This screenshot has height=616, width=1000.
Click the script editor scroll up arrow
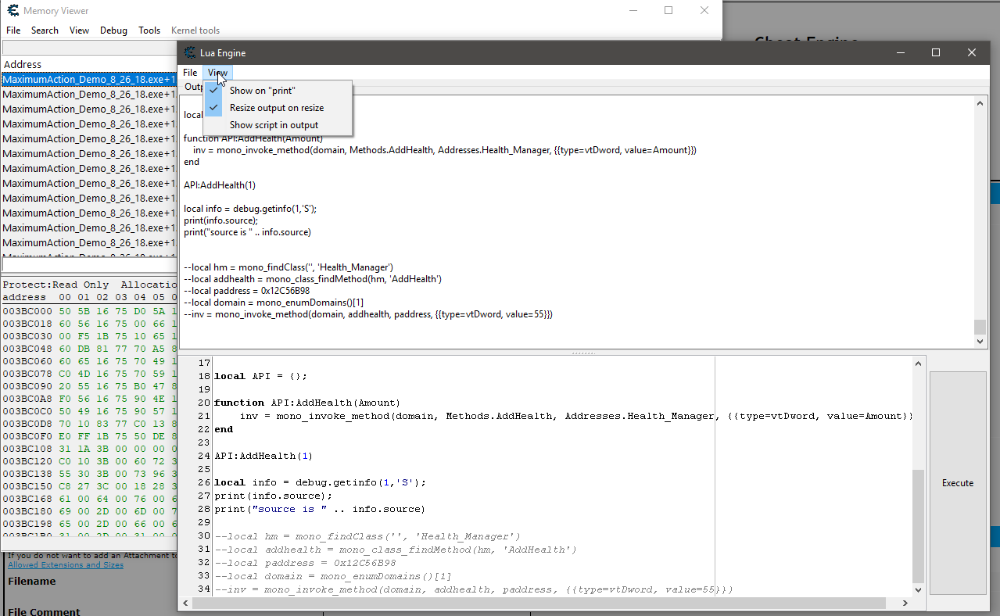pos(919,364)
